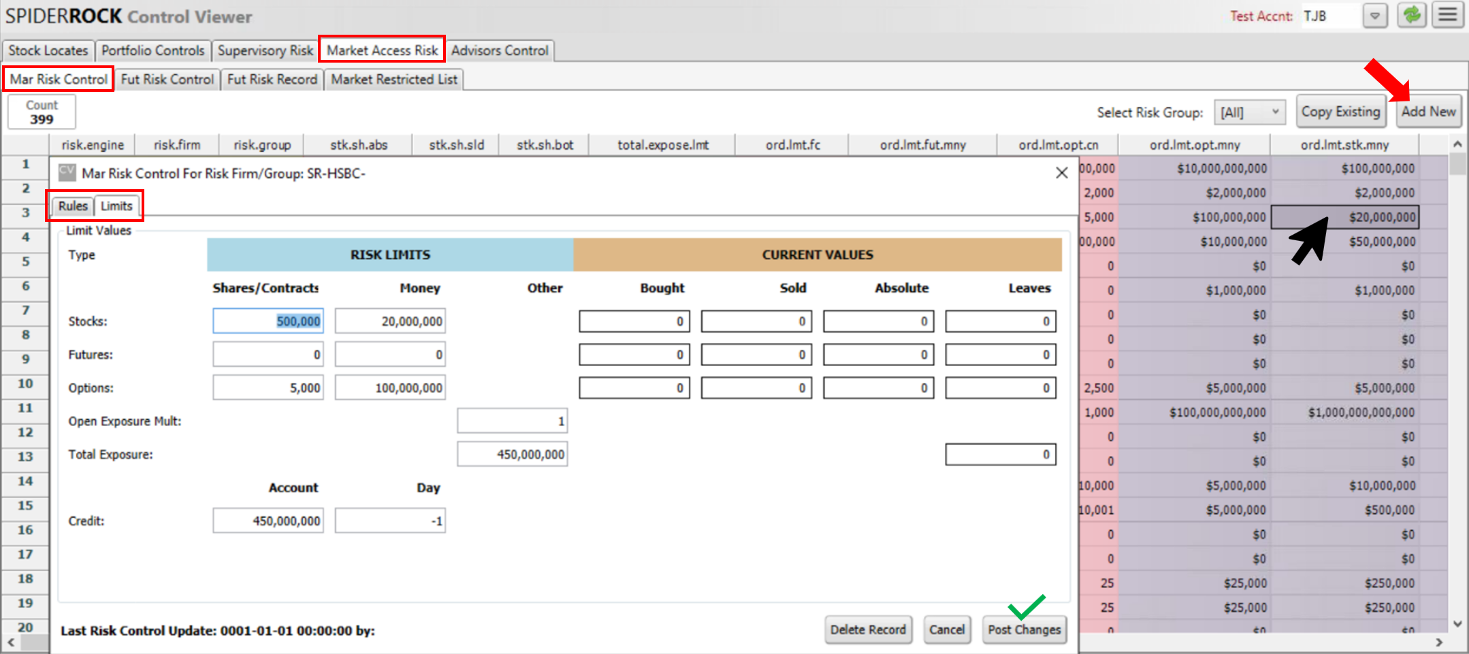Open the Market Restricted List tab
Screen dimensions: 1469x654
click(x=393, y=80)
